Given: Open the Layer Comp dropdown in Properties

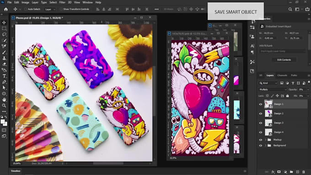Looking at the screenshot, I should pos(283,51).
